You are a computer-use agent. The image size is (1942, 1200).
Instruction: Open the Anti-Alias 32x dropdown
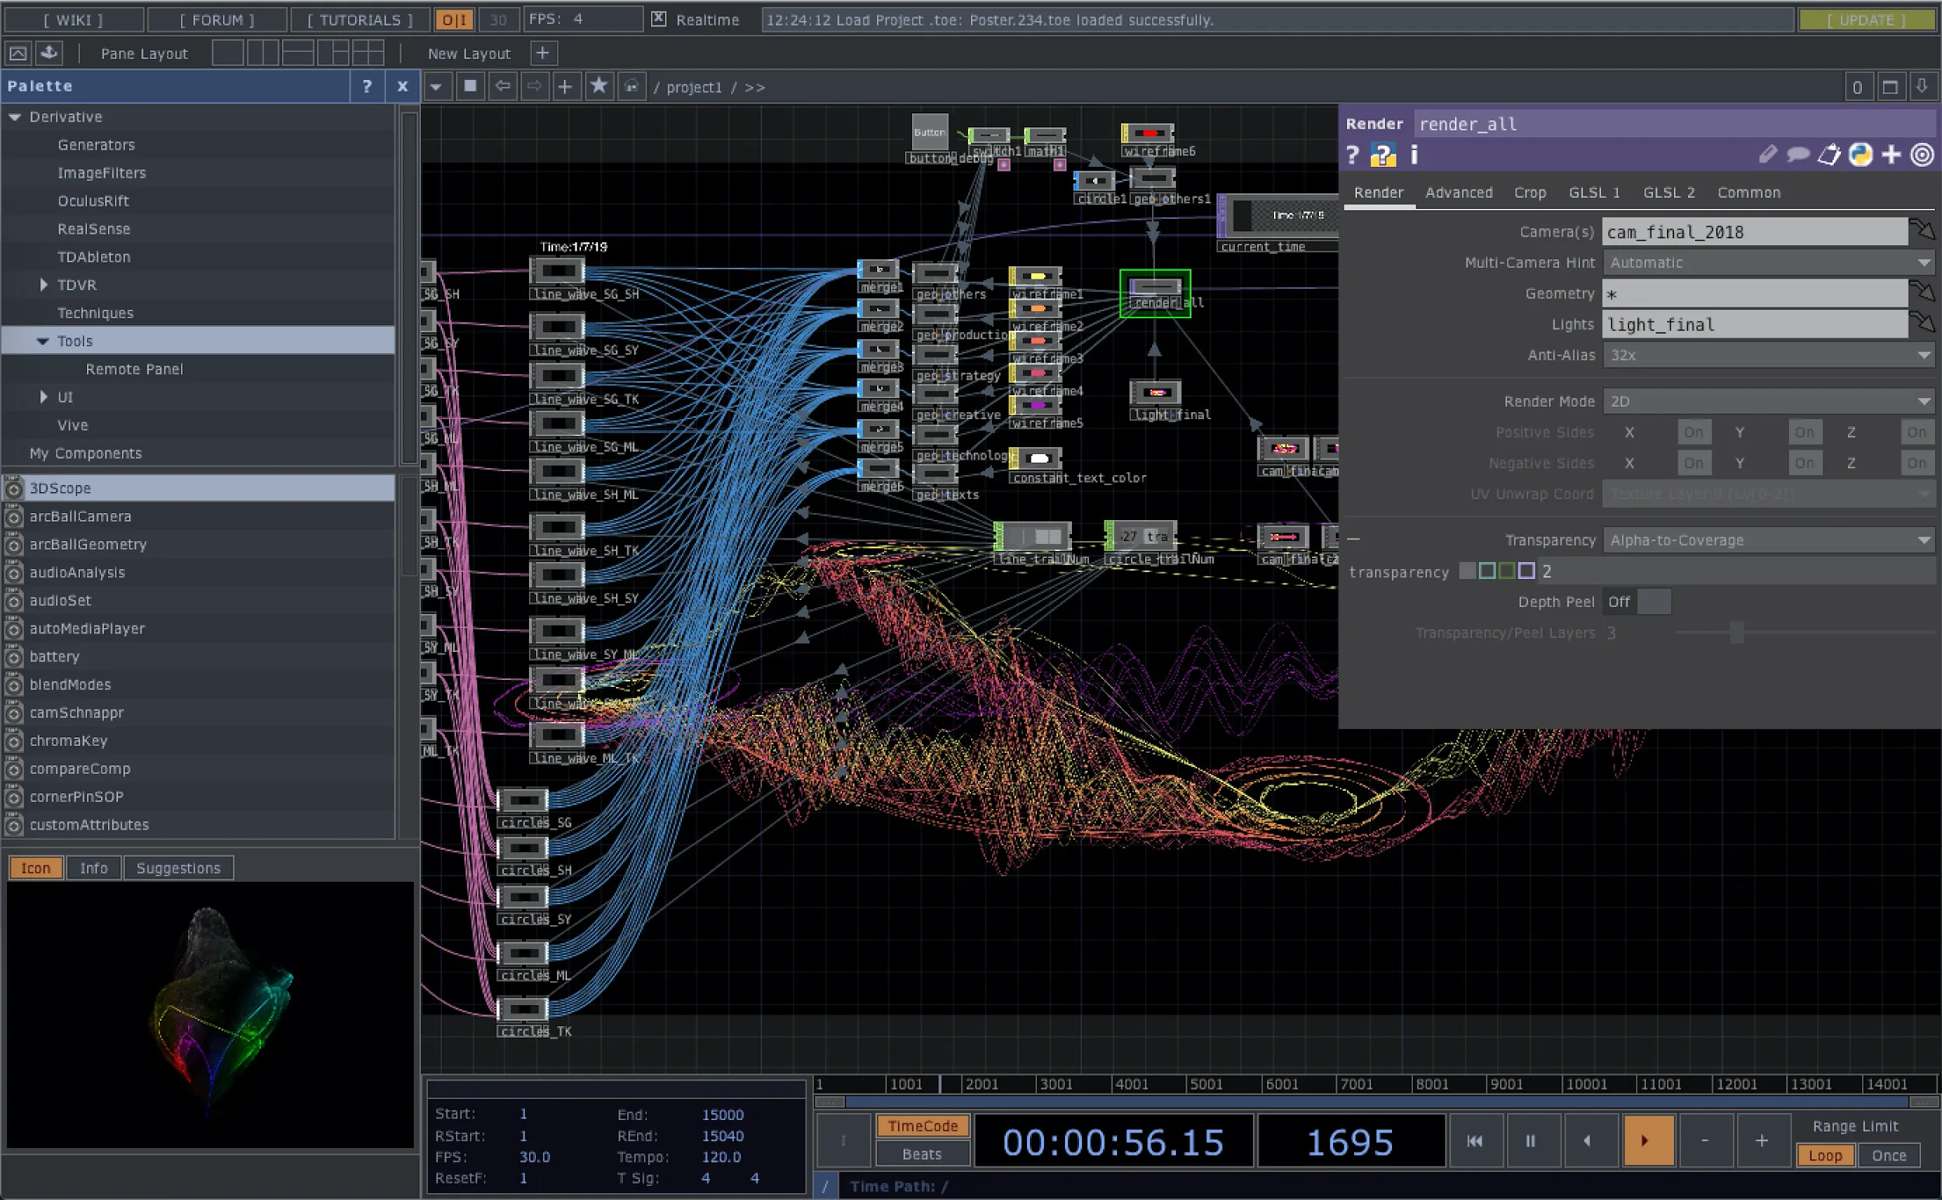(x=1768, y=355)
